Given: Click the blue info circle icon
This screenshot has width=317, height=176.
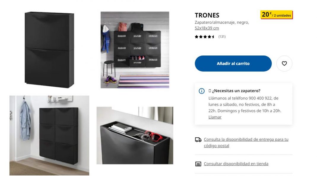Looking at the screenshot, I should point(201,91).
